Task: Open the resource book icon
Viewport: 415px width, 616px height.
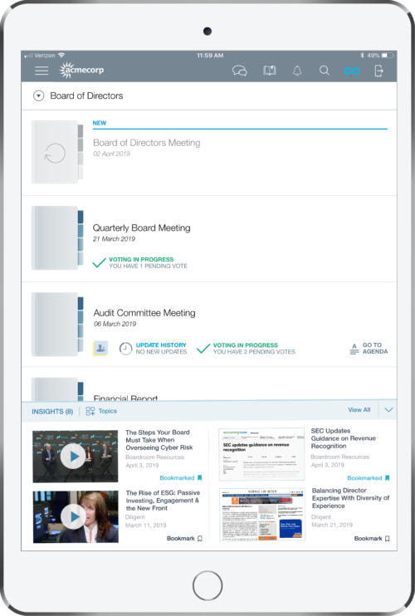Action: click(x=270, y=71)
